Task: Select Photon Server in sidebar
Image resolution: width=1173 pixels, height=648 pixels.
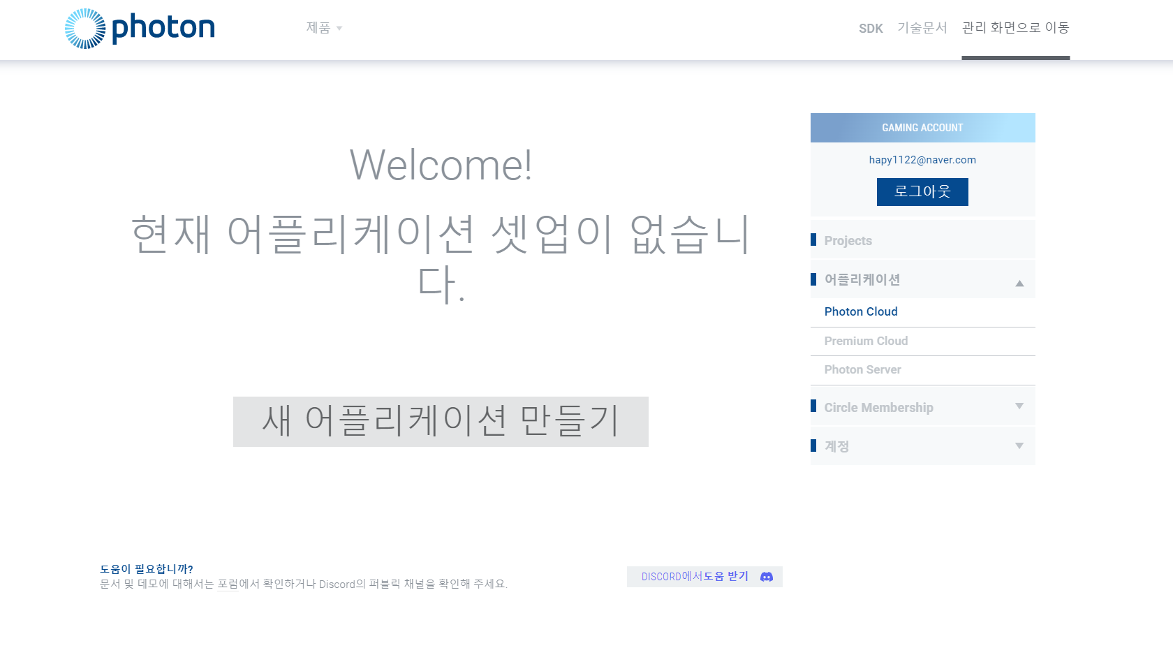Action: tap(862, 370)
